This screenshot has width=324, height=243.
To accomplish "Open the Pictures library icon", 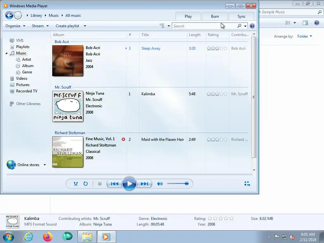I will [x=12, y=85].
